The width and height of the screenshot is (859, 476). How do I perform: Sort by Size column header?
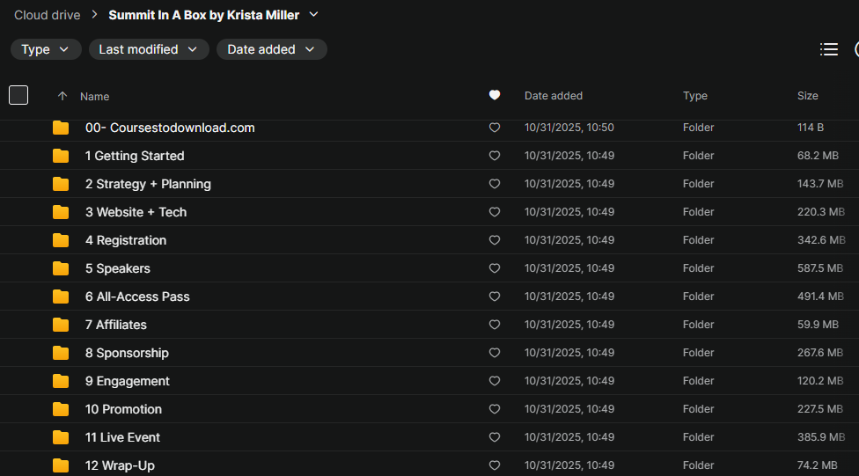click(x=807, y=96)
